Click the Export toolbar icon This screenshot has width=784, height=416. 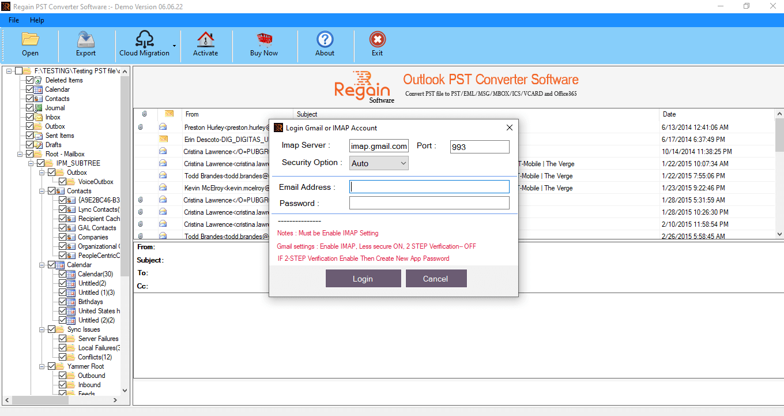(85, 39)
